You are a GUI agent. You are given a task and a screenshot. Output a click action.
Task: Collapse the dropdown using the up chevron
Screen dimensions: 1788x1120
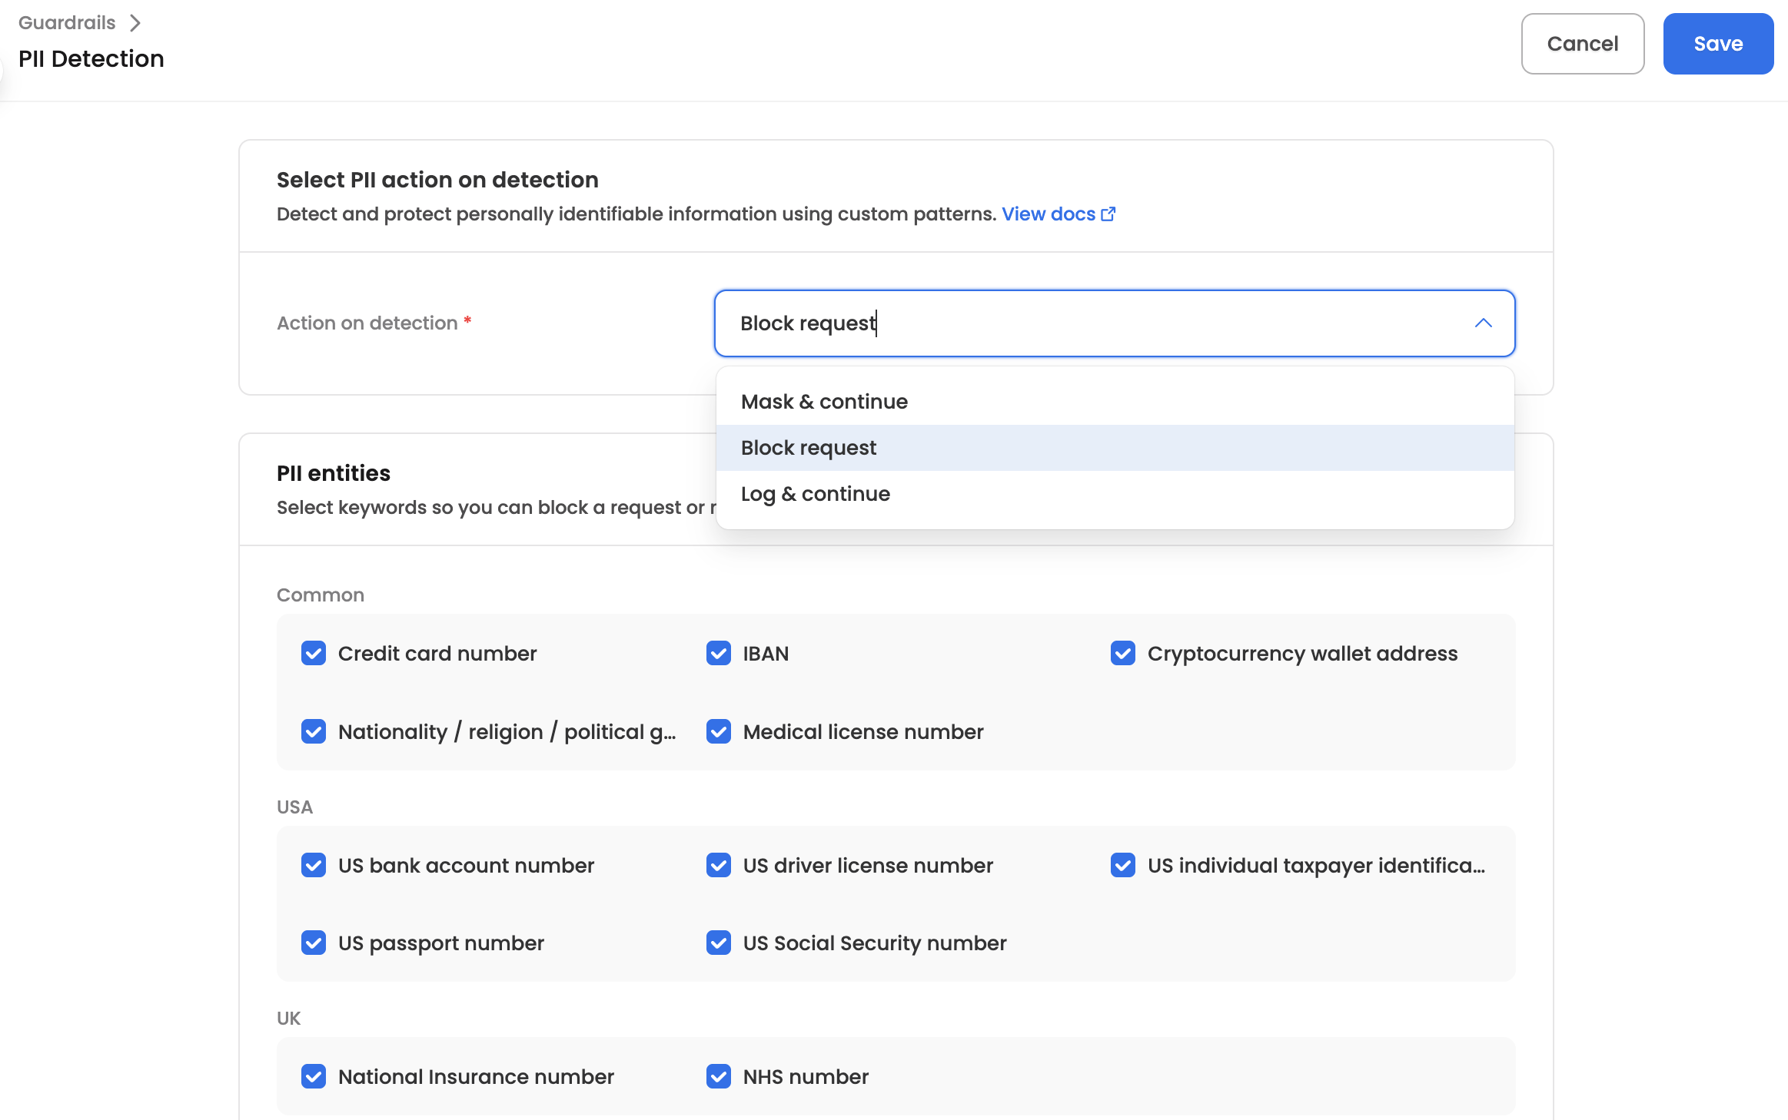pos(1483,323)
